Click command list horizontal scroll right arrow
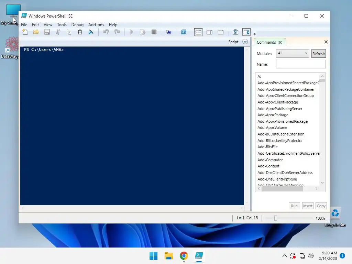The width and height of the screenshot is (352, 264). [316, 189]
